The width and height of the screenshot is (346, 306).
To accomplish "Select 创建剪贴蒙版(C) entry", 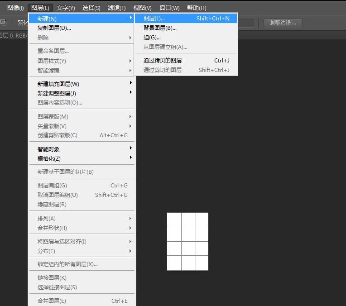I will [82, 135].
